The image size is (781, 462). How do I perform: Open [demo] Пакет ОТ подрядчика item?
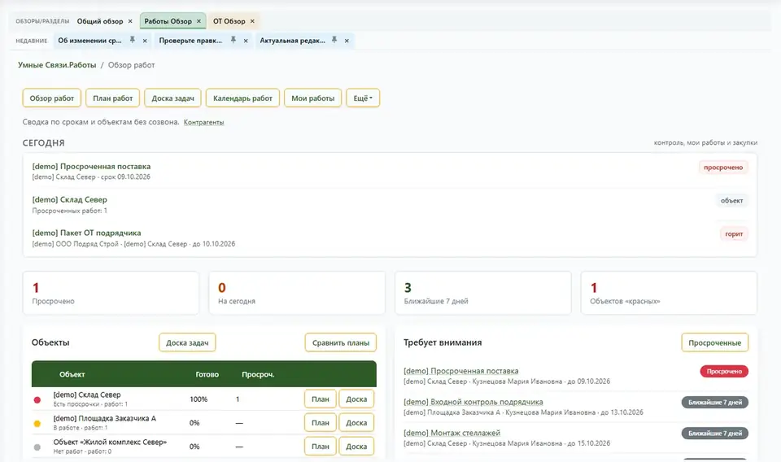click(x=87, y=233)
